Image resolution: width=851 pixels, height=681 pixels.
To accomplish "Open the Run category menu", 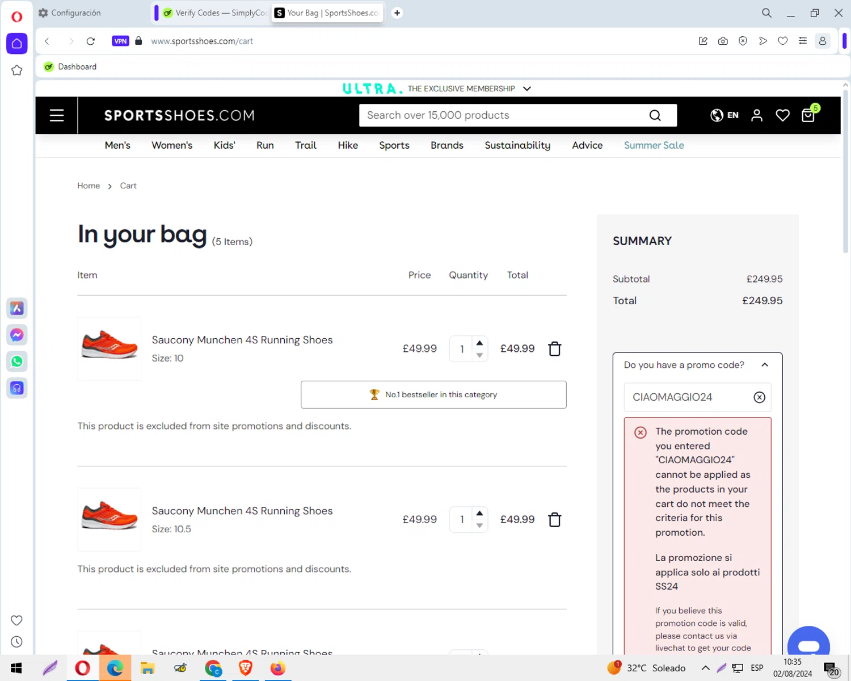I will coord(265,145).
